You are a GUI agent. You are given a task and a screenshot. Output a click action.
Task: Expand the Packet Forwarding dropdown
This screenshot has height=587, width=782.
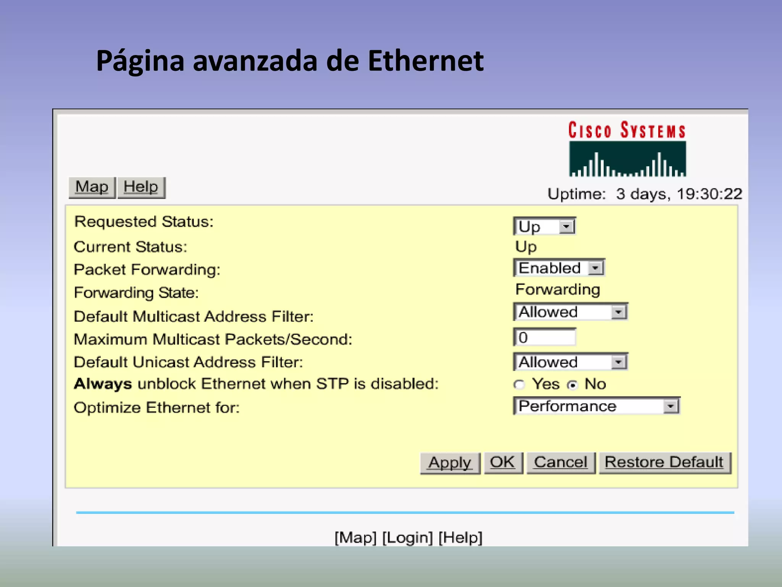(x=559, y=268)
